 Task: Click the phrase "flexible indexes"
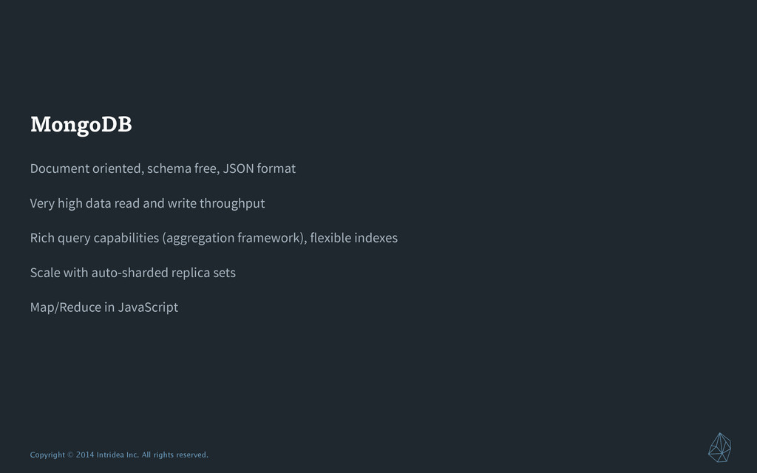(x=354, y=238)
